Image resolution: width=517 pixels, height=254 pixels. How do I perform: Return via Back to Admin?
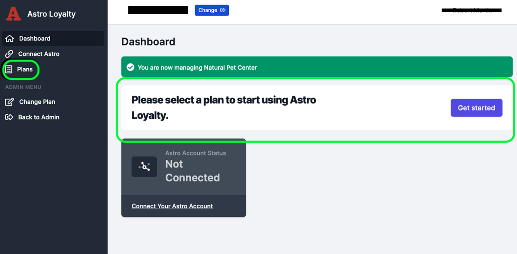click(39, 117)
